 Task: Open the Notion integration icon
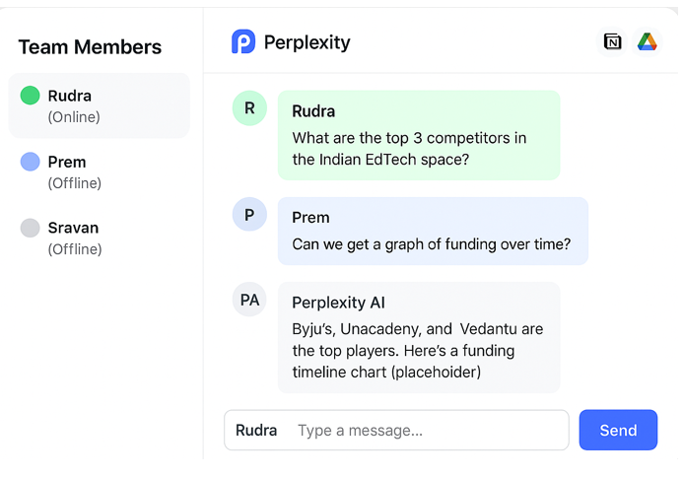click(x=612, y=41)
